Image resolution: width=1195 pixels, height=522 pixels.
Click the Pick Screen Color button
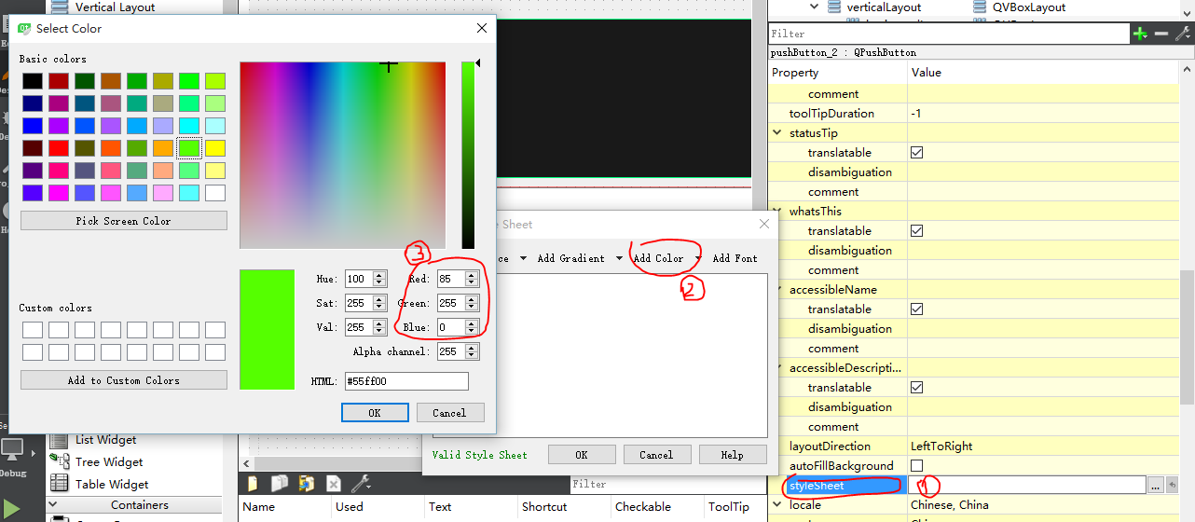pyautogui.click(x=124, y=221)
